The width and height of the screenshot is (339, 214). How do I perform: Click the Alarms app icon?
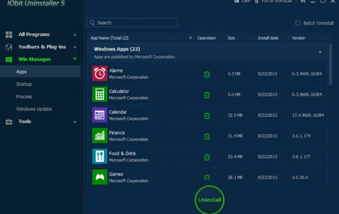[99, 73]
